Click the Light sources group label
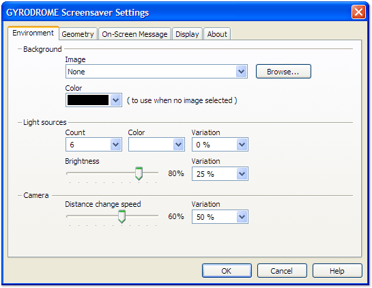Screen dimensions: 372x288 tap(45, 122)
